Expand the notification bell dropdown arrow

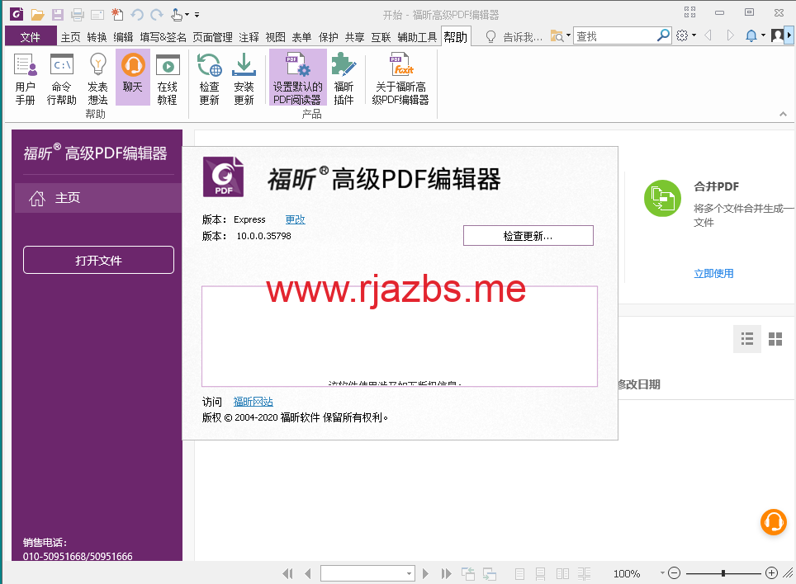[x=762, y=35]
